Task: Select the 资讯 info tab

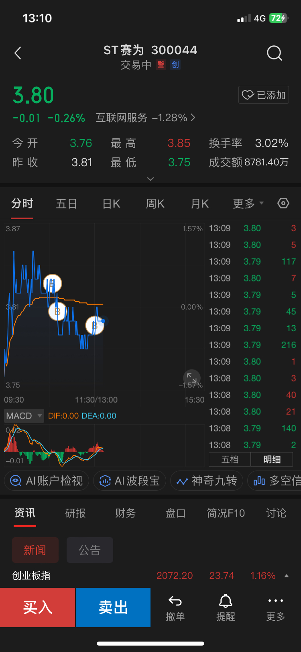Action: [x=25, y=513]
